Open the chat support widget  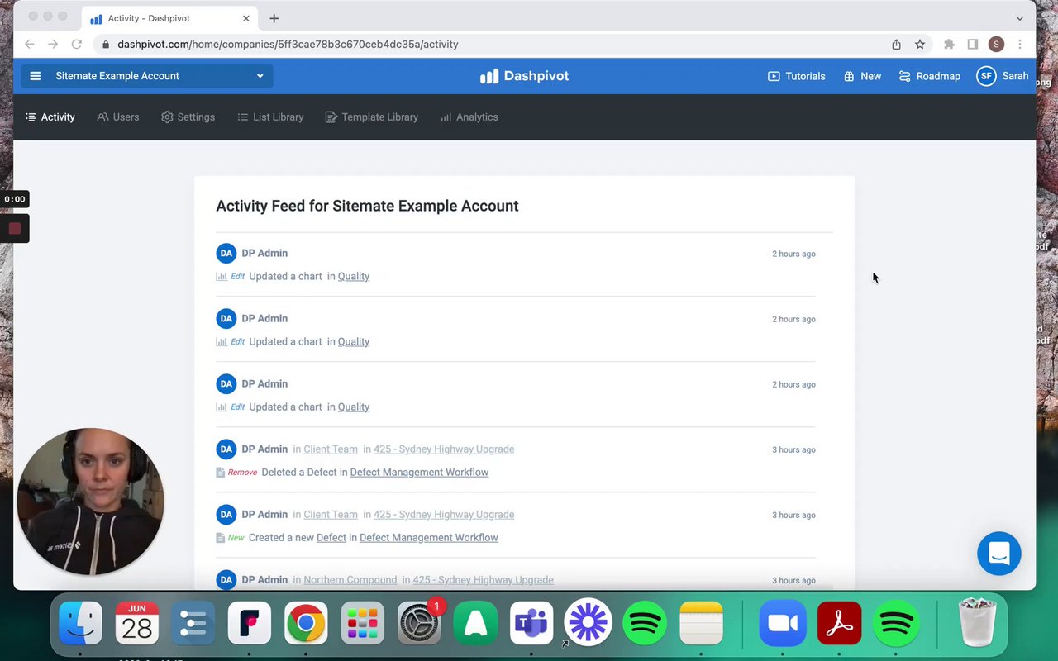pyautogui.click(x=998, y=554)
